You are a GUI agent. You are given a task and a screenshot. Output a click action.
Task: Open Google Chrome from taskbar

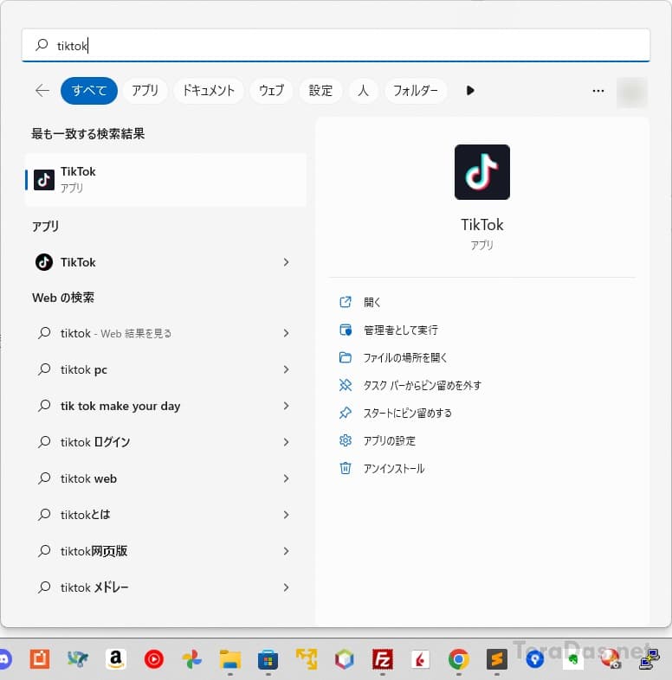pyautogui.click(x=459, y=659)
